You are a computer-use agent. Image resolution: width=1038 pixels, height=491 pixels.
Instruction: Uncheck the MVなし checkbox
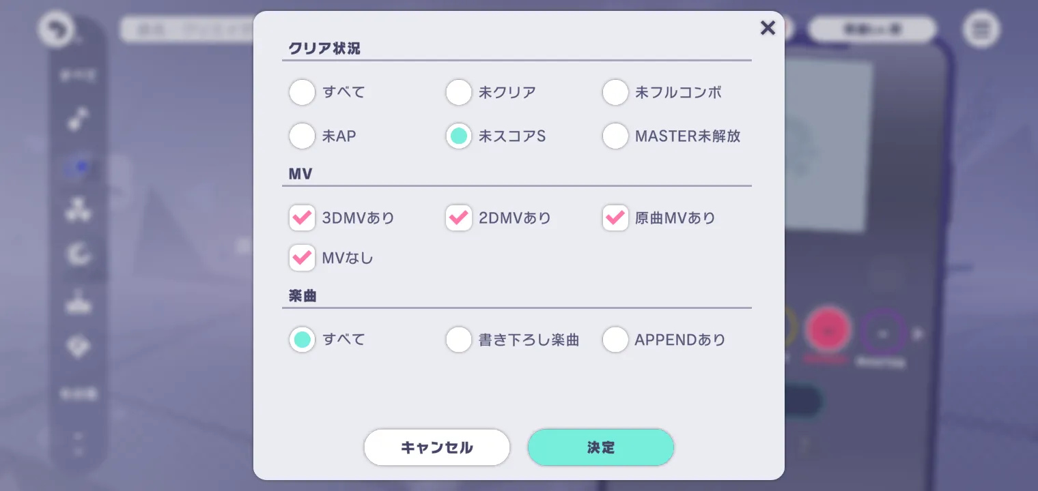pos(302,258)
